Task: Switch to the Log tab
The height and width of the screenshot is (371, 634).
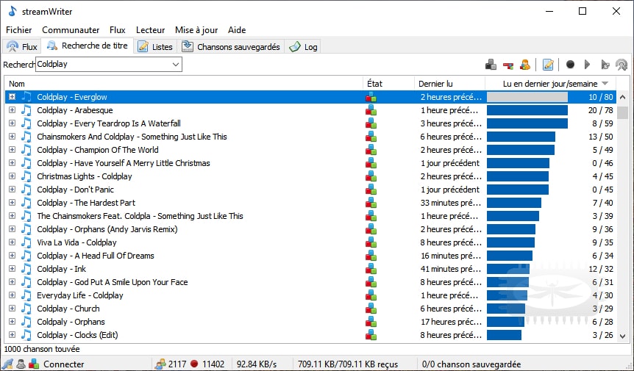Action: point(303,47)
